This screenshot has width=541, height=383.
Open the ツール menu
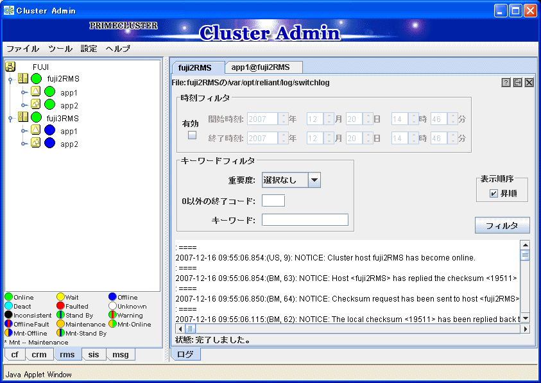click(x=60, y=49)
